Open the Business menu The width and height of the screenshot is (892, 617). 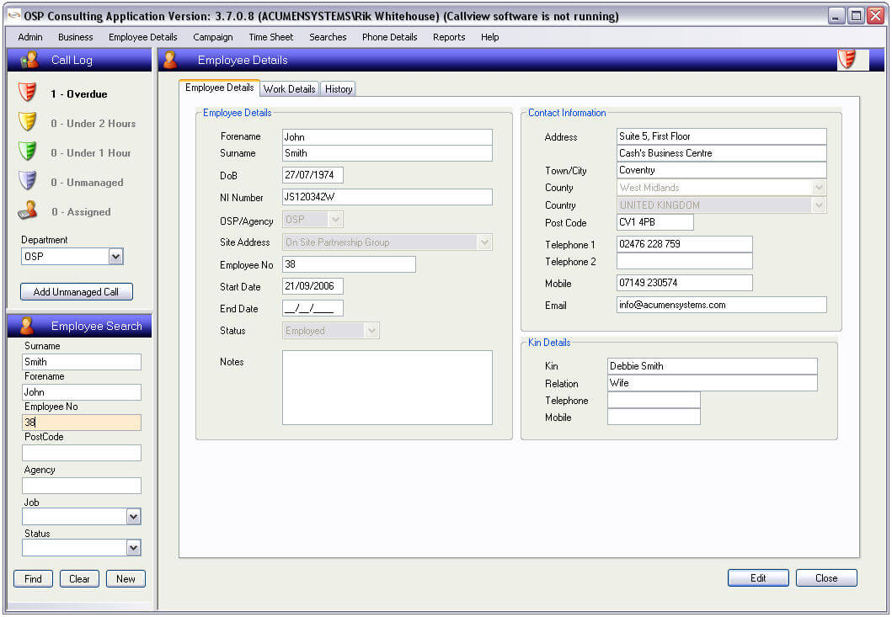75,37
